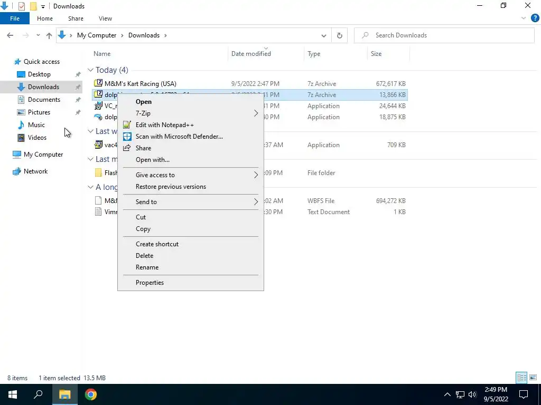Choose Restore previous versions
Image resolution: width=541 pixels, height=405 pixels.
(x=190, y=187)
